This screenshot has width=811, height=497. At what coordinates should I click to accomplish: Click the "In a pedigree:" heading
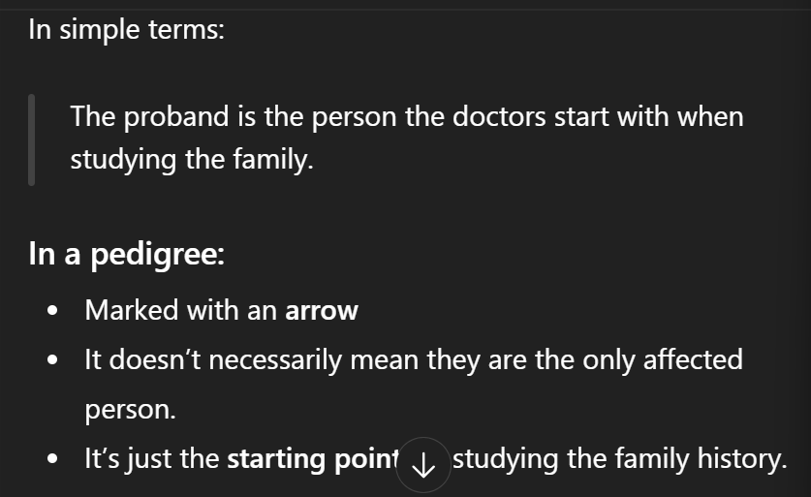[126, 255]
